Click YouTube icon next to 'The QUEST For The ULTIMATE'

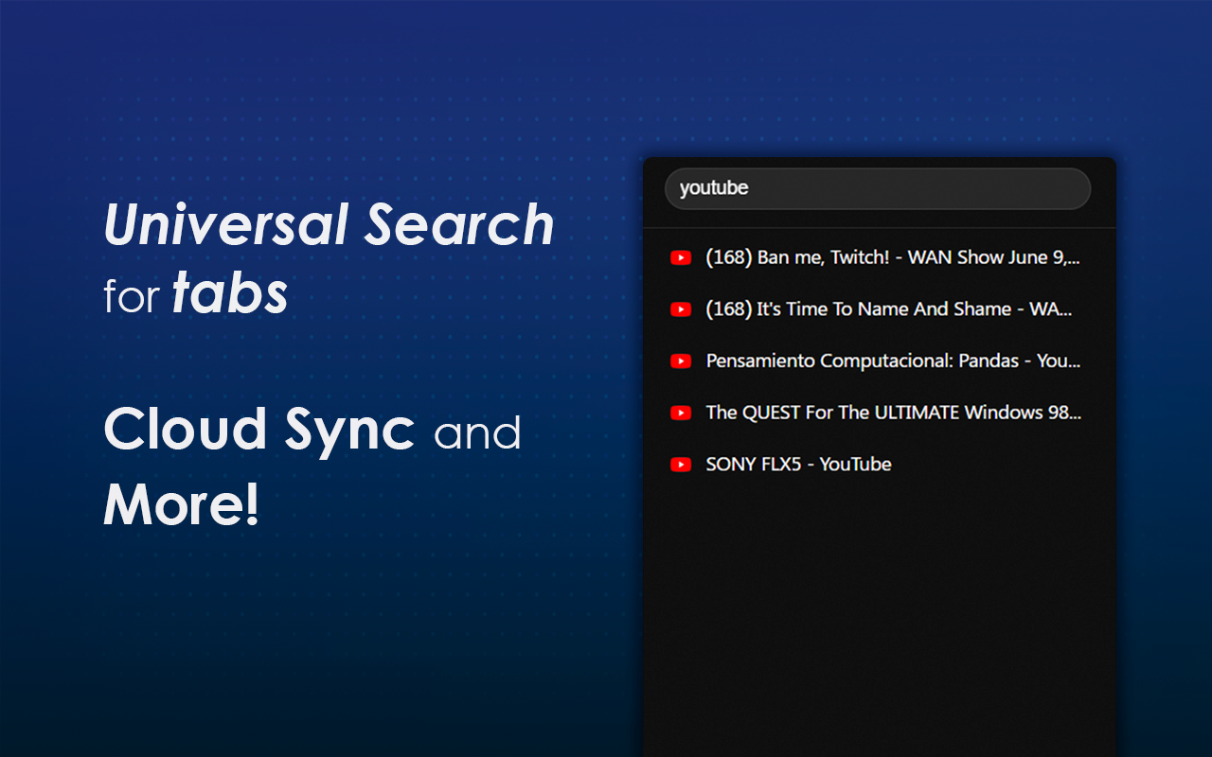680,413
